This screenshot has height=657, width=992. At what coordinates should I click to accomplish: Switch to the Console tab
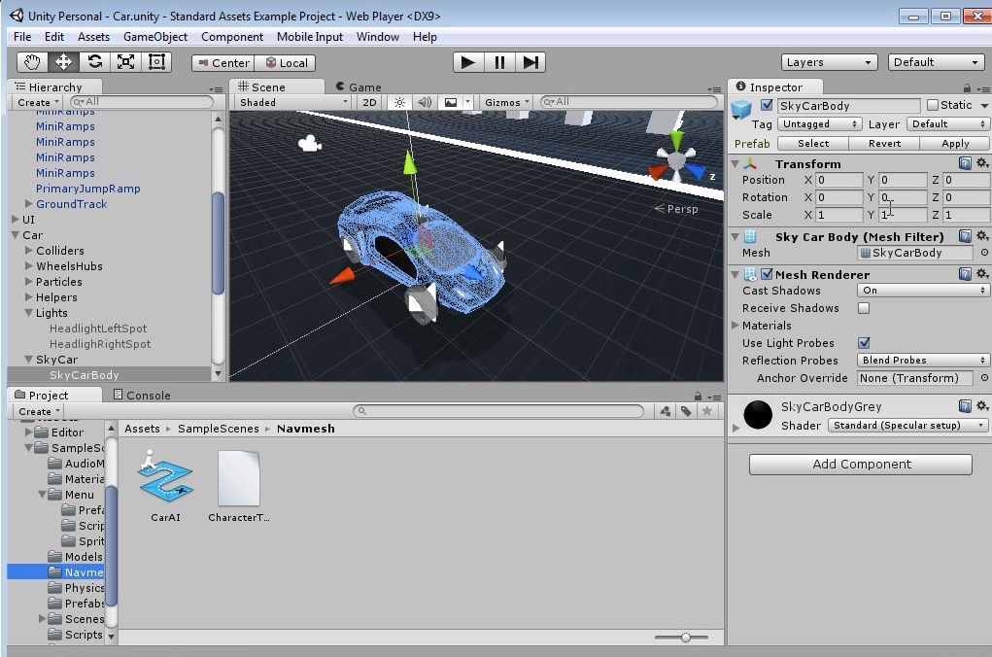point(142,395)
